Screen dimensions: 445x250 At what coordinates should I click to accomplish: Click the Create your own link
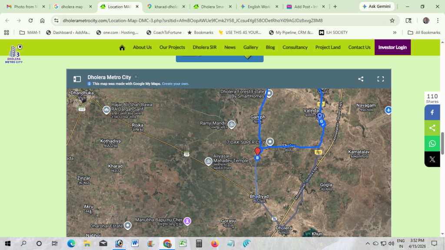175,84
